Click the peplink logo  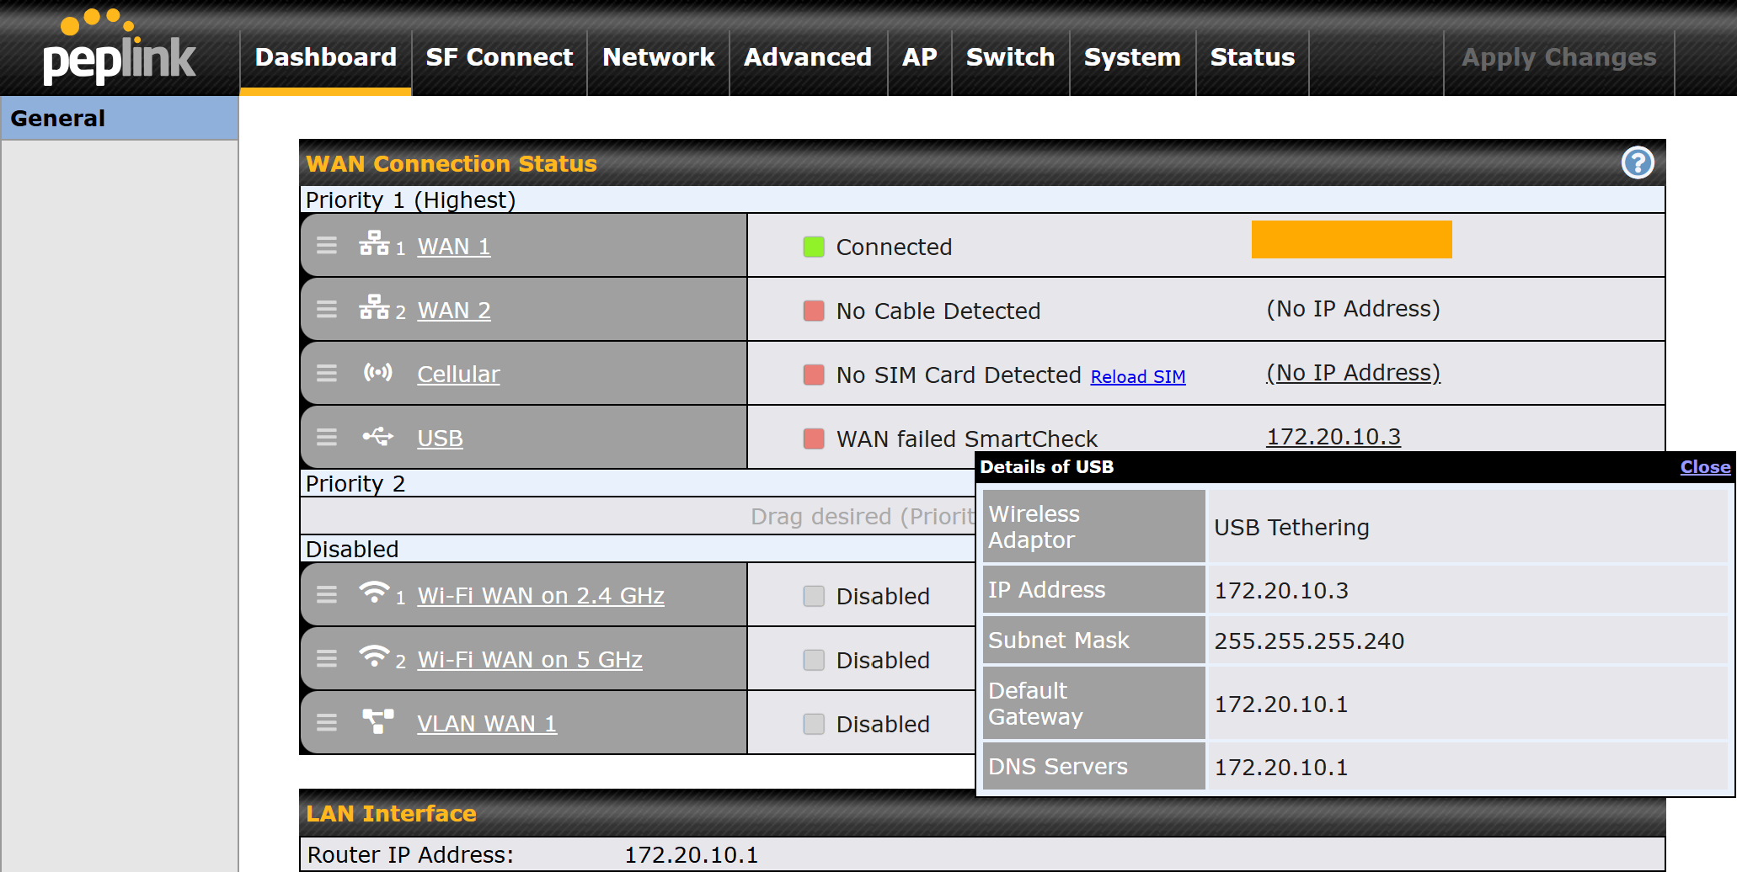point(119,51)
